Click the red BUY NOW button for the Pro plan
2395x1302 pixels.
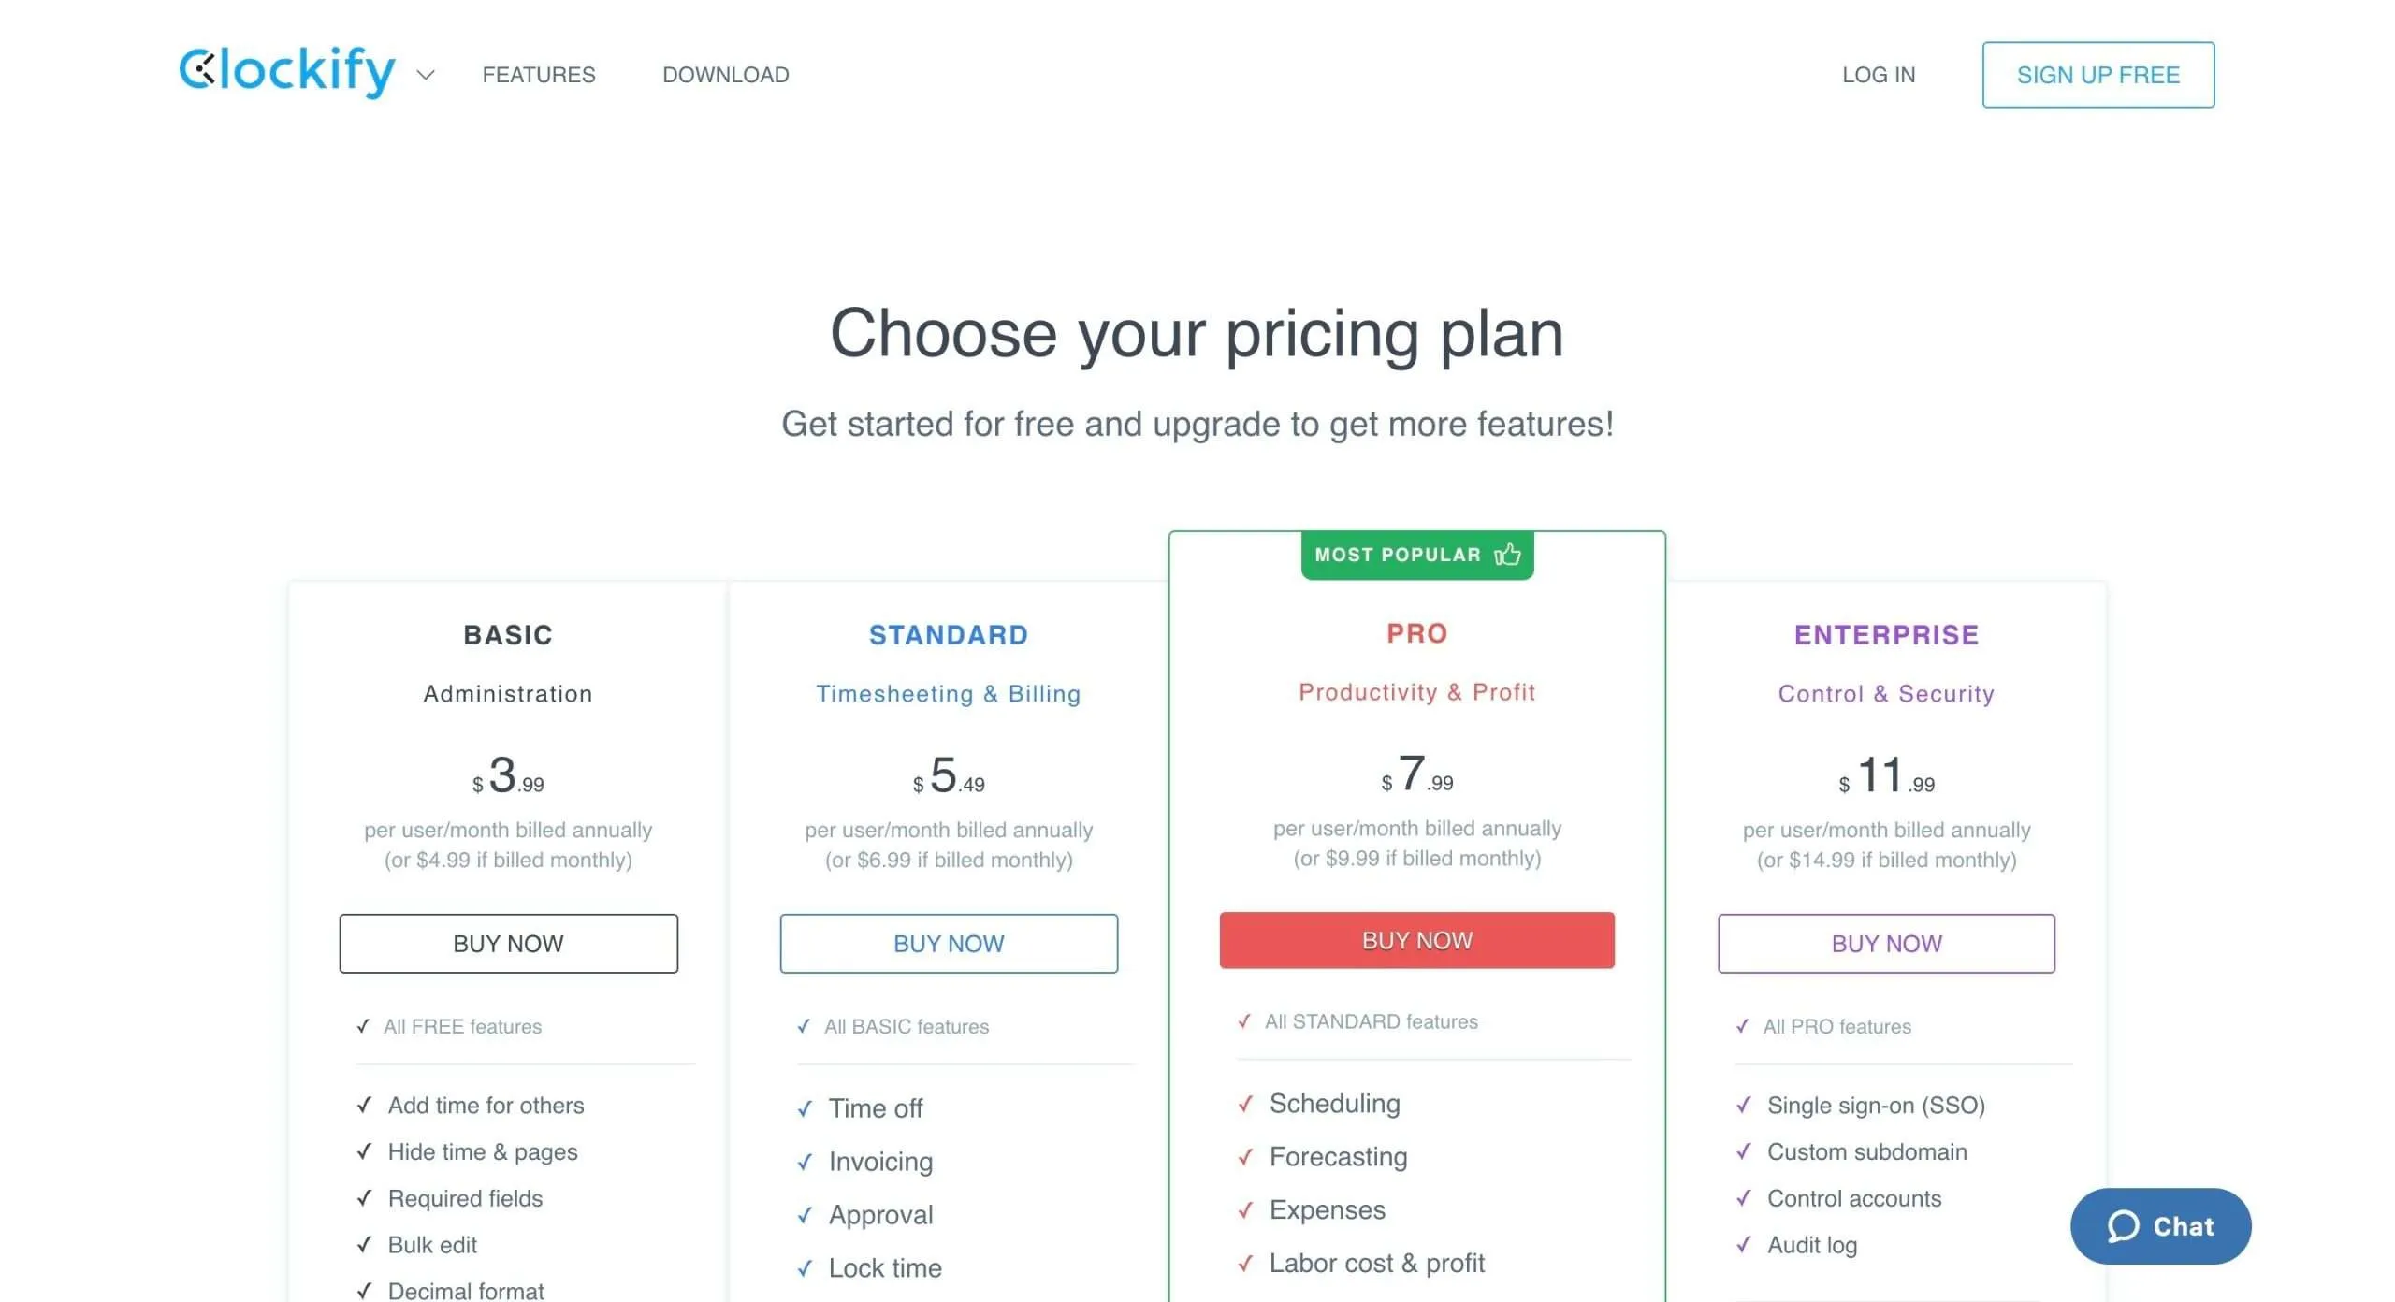[1416, 940]
